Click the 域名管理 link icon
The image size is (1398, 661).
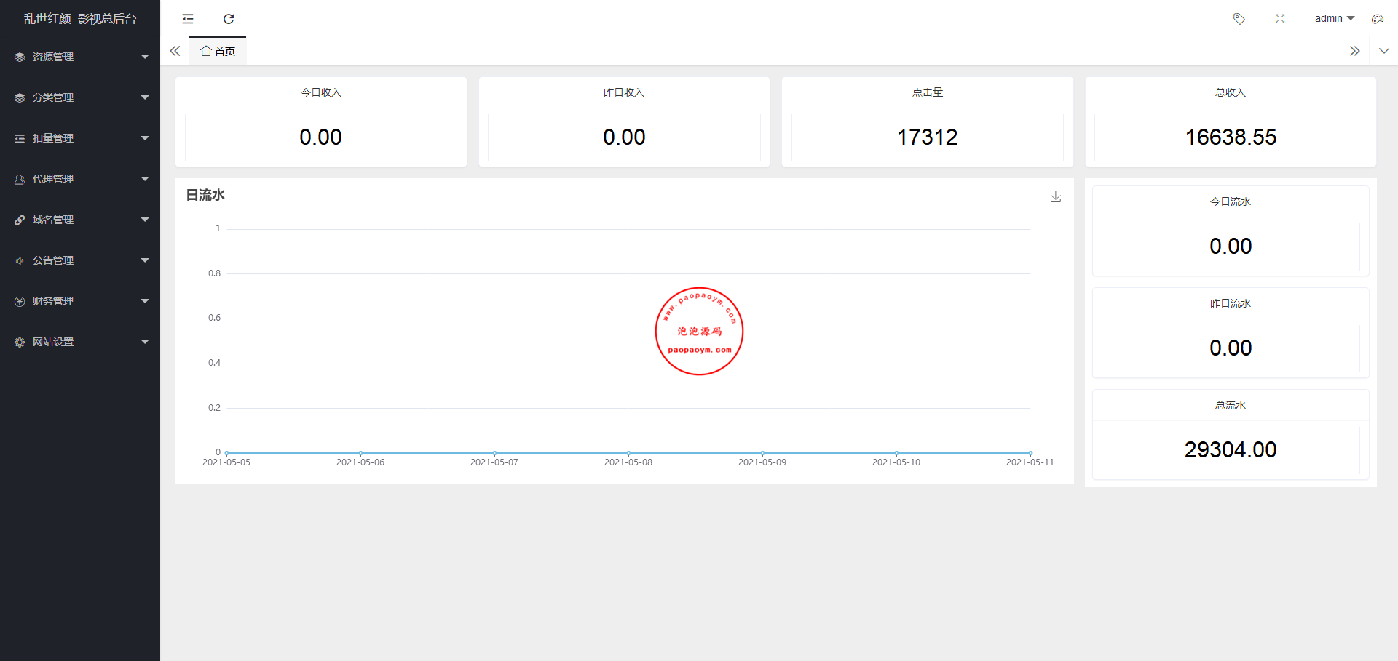click(x=20, y=220)
